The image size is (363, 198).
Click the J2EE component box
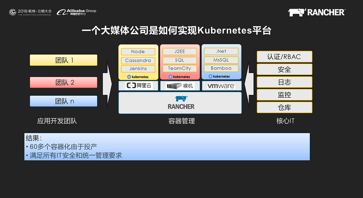[180, 51]
